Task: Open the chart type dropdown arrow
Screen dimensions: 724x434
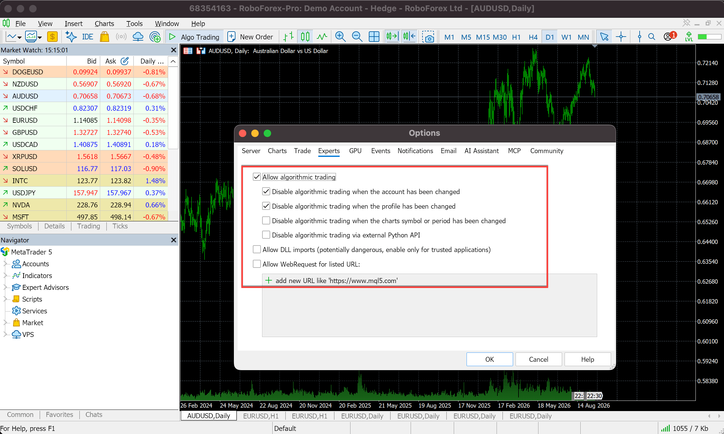Action: [x=20, y=38]
